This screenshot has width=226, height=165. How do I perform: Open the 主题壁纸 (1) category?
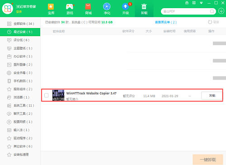(x=20, y=48)
